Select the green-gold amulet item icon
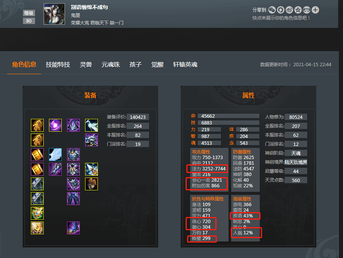Image resolution: width=343 pixels, height=258 pixels. pyautogui.click(x=37, y=213)
